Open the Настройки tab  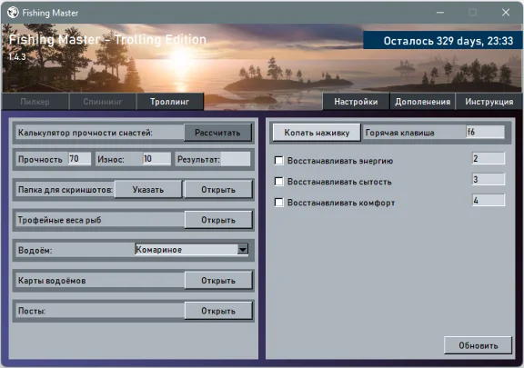point(356,102)
